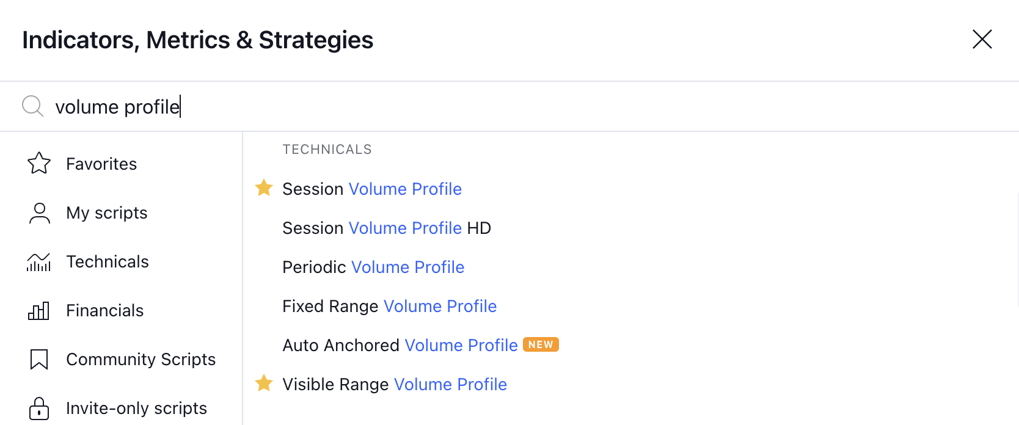Image resolution: width=1019 pixels, height=425 pixels.
Task: Switch to the Favorites category
Action: pos(101,163)
